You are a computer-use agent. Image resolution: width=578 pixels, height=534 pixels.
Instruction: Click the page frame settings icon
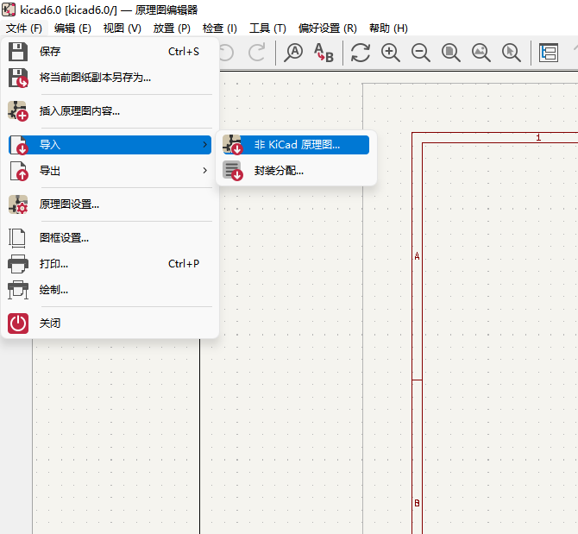point(17,238)
